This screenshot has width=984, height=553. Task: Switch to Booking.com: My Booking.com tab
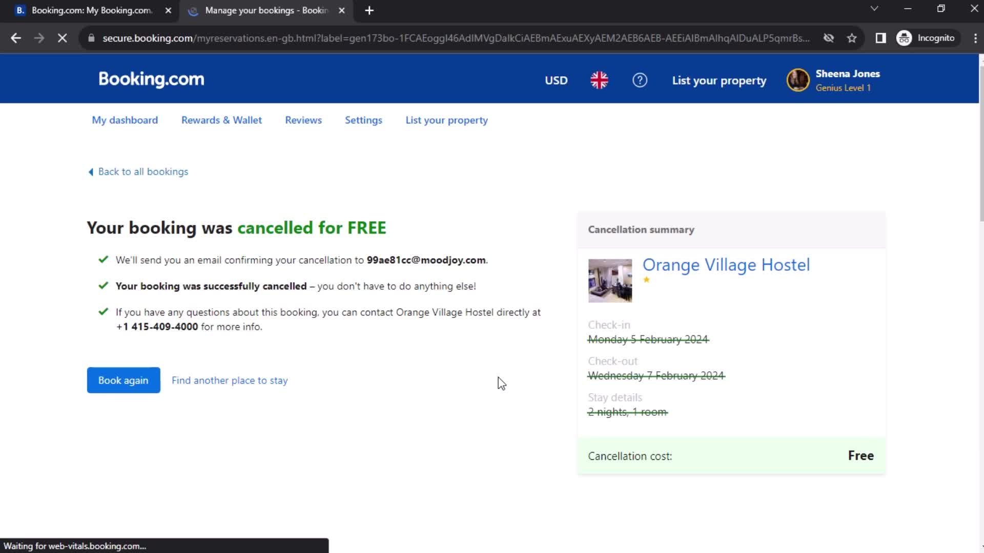[90, 11]
